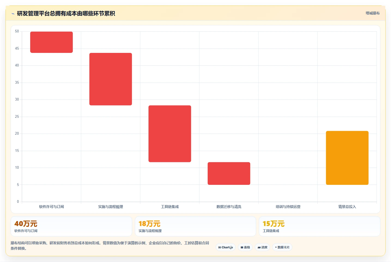The height and width of the screenshot is (262, 391).
Task: Click the red 工具链集成 waterfall bar
Action: 170,134
